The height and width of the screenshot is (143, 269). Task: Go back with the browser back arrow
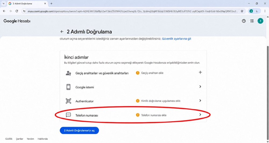tap(4, 11)
